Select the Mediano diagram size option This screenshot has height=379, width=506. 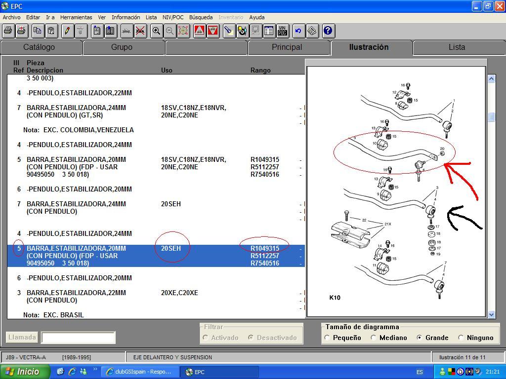pyautogui.click(x=374, y=338)
